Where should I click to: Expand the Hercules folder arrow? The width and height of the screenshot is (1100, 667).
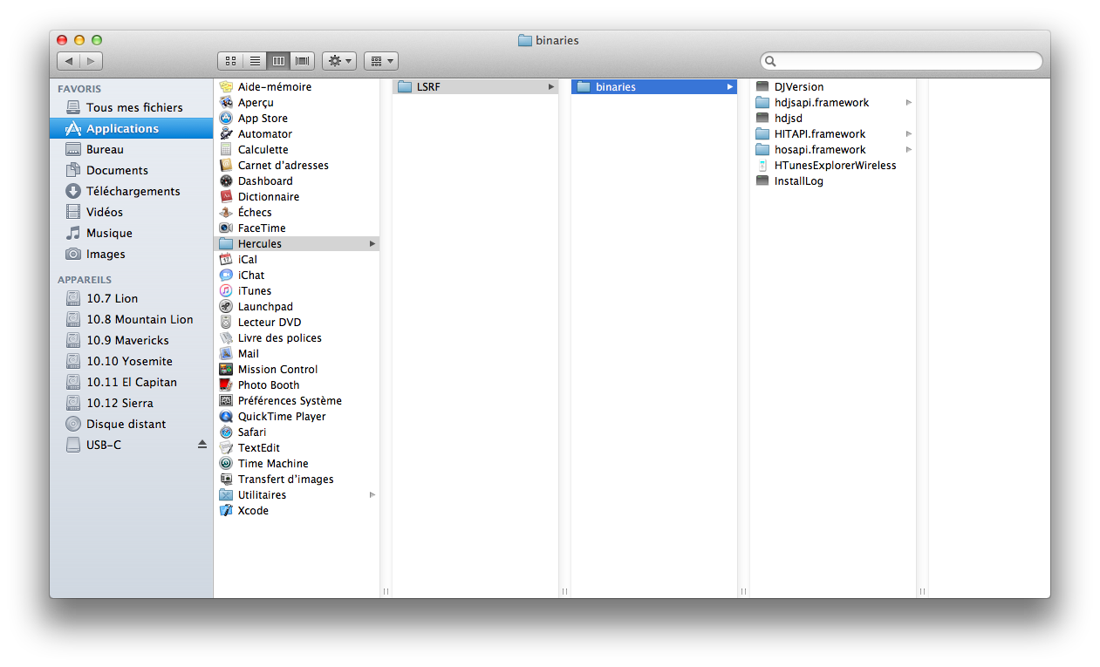tap(372, 243)
